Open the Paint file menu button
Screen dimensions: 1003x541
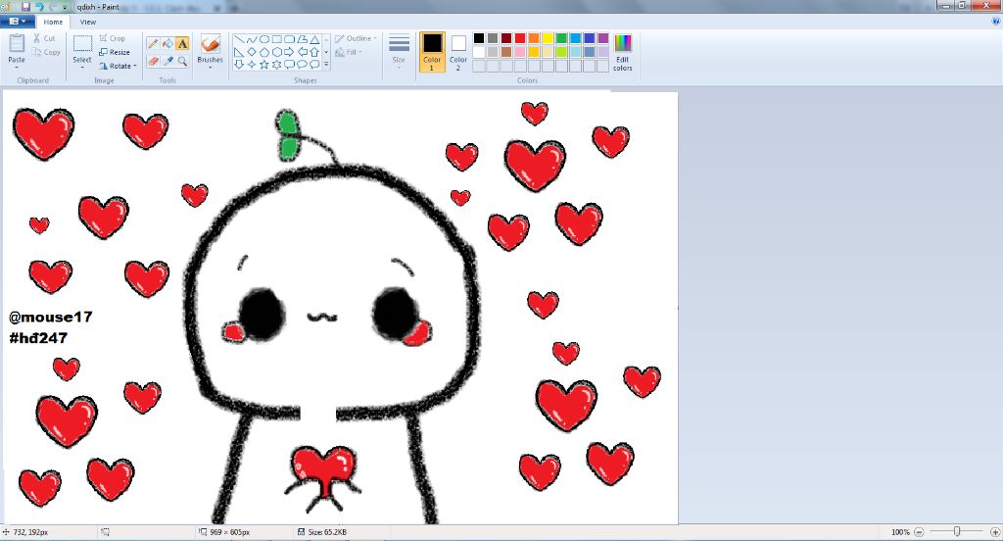(x=18, y=22)
